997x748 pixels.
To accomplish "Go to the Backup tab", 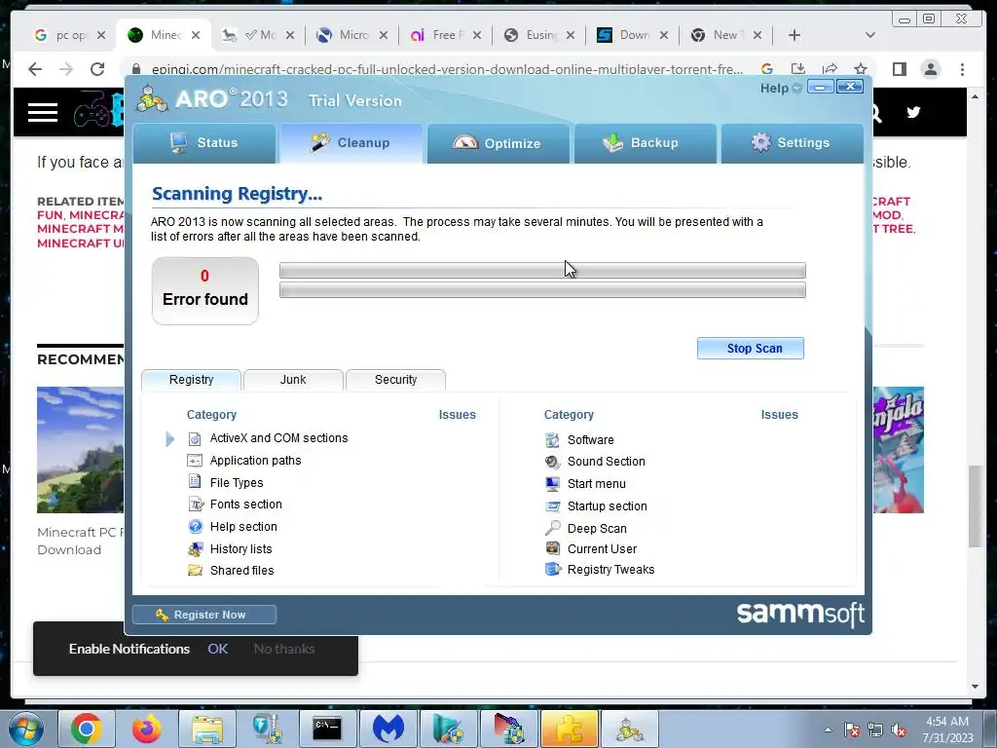I will (645, 143).
